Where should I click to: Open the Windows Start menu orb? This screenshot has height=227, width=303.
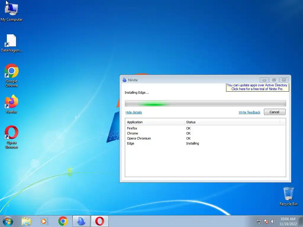[8, 221]
